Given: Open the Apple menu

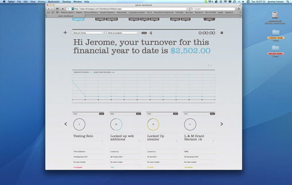Looking at the screenshot, I should coord(4,2).
